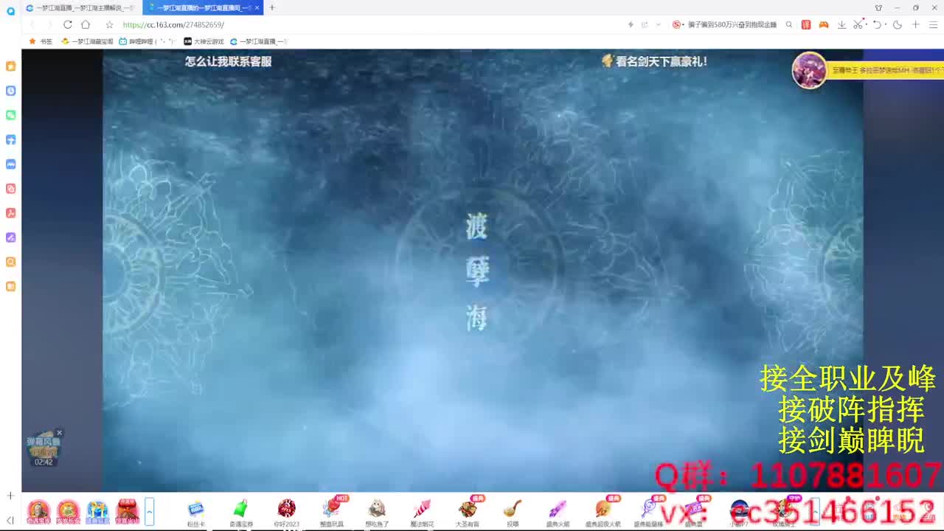Screen dimensions: 944x531
Task: Click the plus add-extension toolbar icon
Action: (915, 24)
